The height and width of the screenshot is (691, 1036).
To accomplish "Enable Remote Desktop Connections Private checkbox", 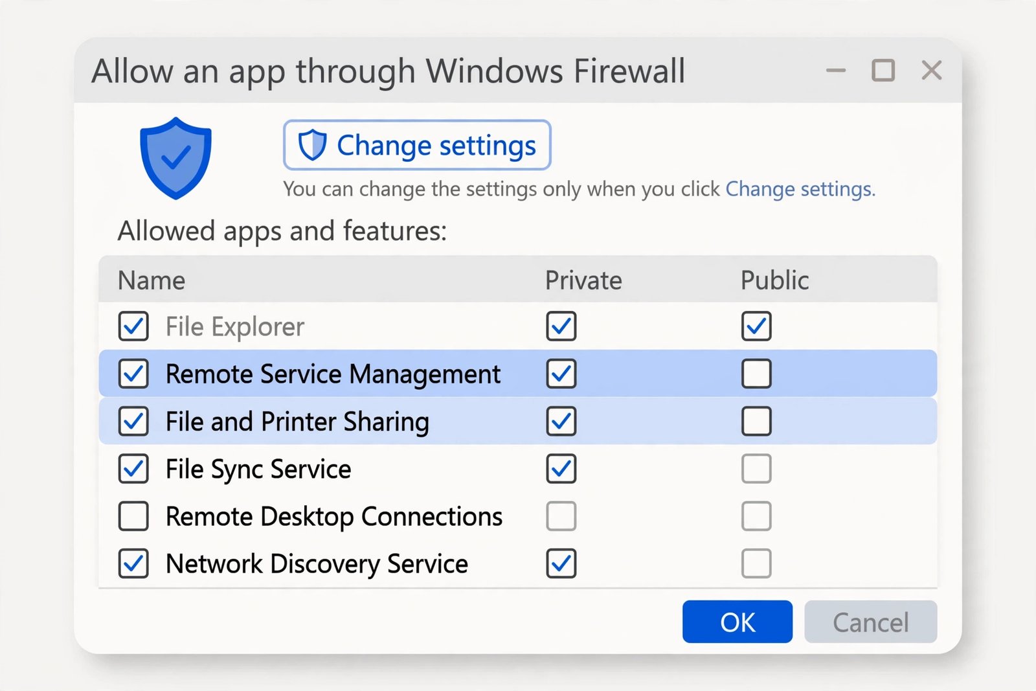I will click(x=561, y=516).
